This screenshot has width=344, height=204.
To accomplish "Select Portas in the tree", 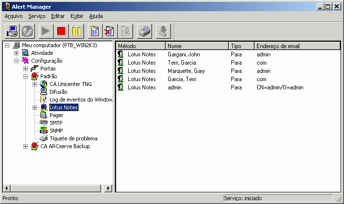I will 48,68.
